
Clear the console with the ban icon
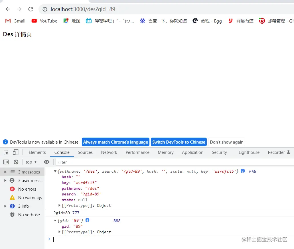pos(16,162)
